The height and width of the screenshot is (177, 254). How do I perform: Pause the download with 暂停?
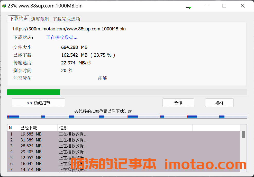(x=178, y=103)
